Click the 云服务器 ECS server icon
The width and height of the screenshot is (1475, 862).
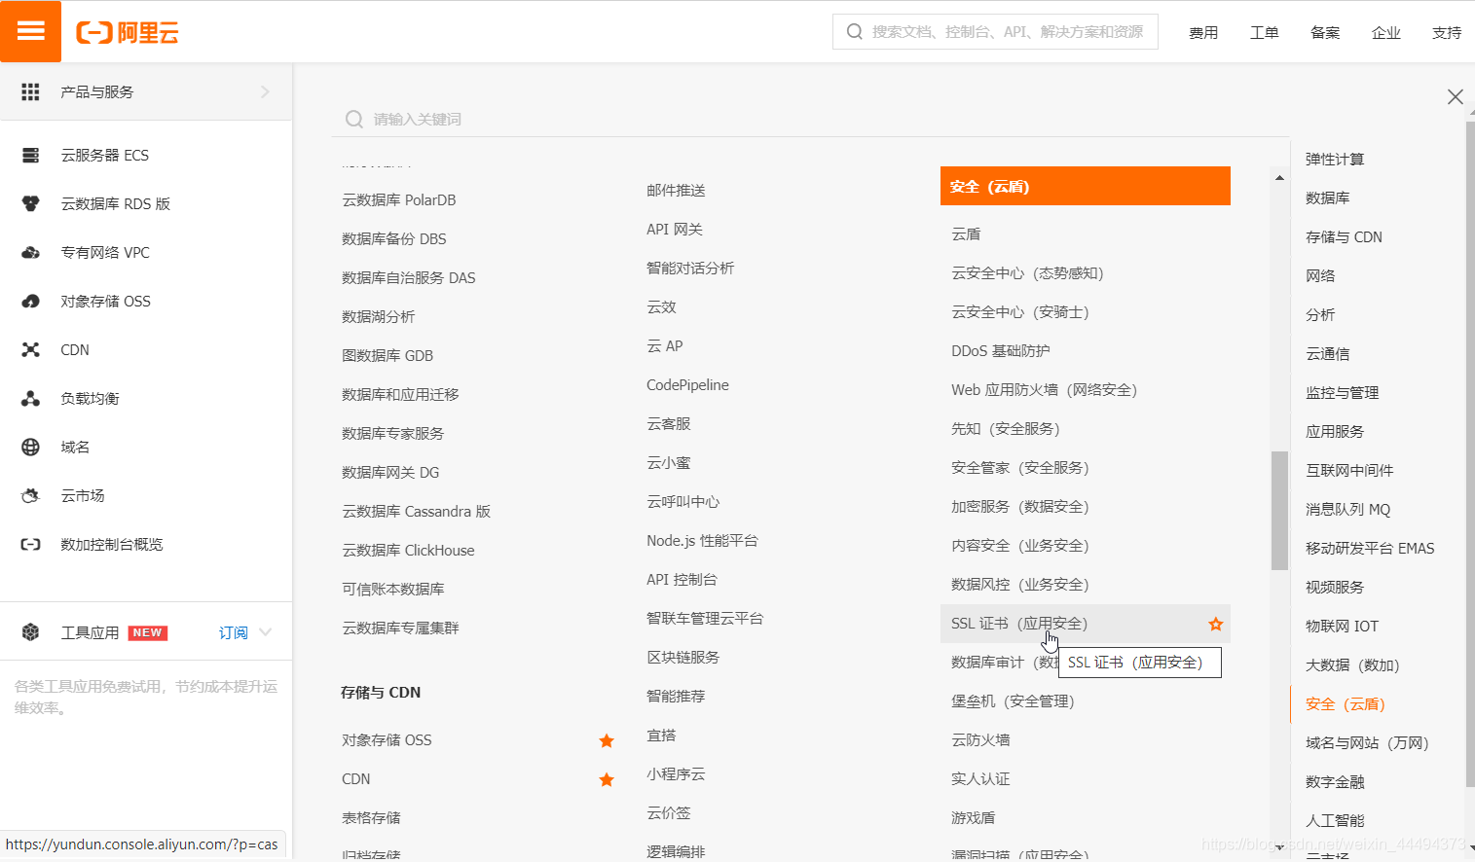tap(31, 156)
